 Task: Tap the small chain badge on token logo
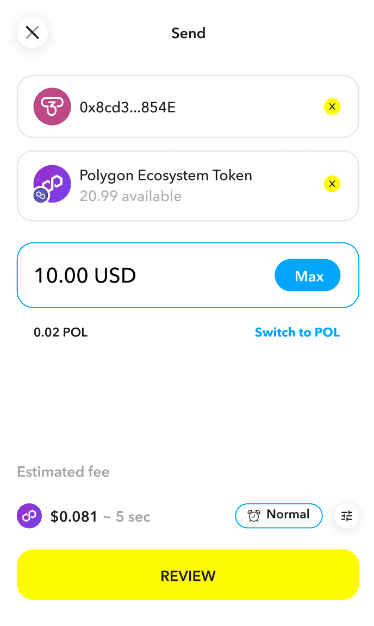coord(41,195)
